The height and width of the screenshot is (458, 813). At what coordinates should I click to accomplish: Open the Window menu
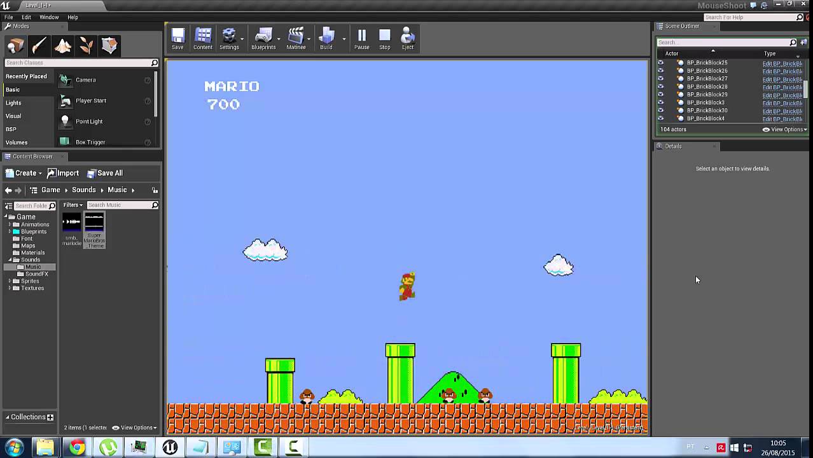(49, 17)
